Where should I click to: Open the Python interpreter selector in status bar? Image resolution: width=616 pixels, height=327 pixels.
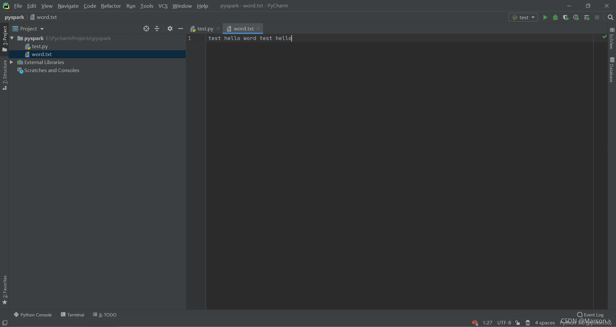[586, 323]
